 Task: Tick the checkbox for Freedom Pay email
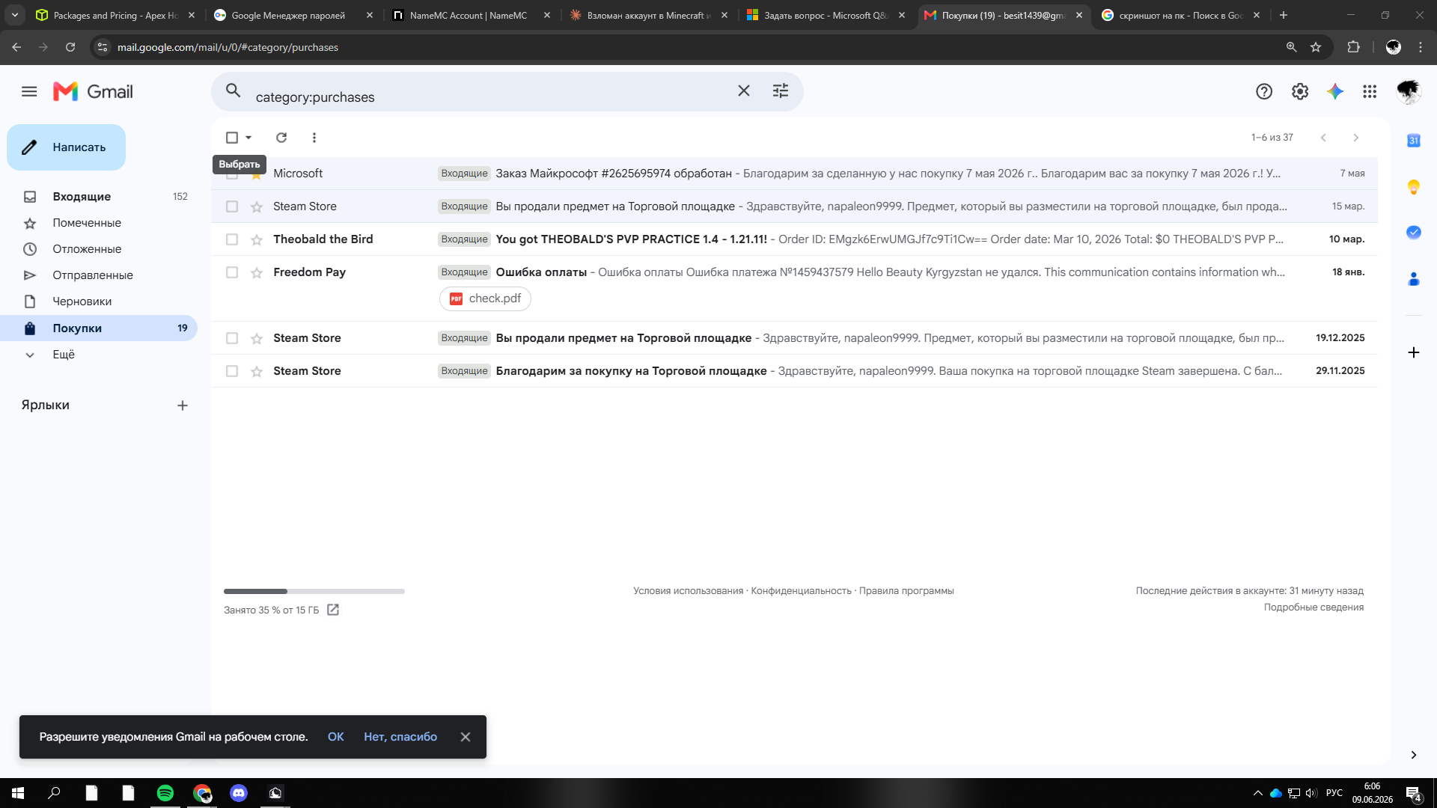pos(232,272)
